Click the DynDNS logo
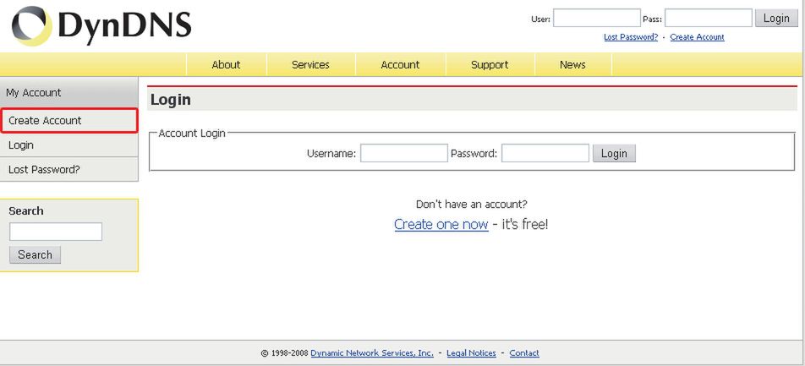This screenshot has width=805, height=366. [101, 25]
